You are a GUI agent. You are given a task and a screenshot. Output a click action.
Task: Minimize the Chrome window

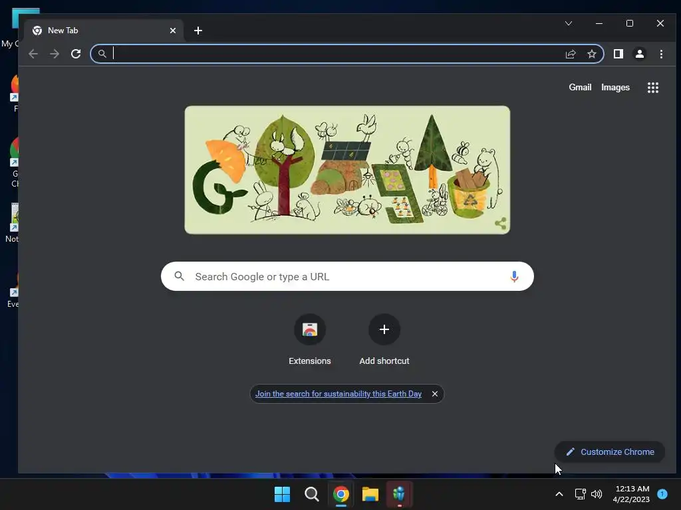coord(599,23)
